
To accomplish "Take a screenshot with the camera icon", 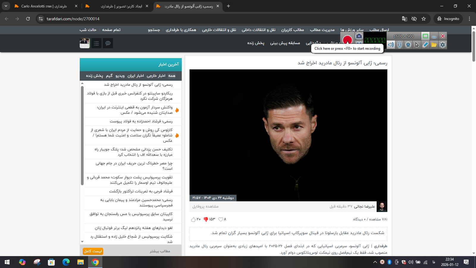I will 359,36.
